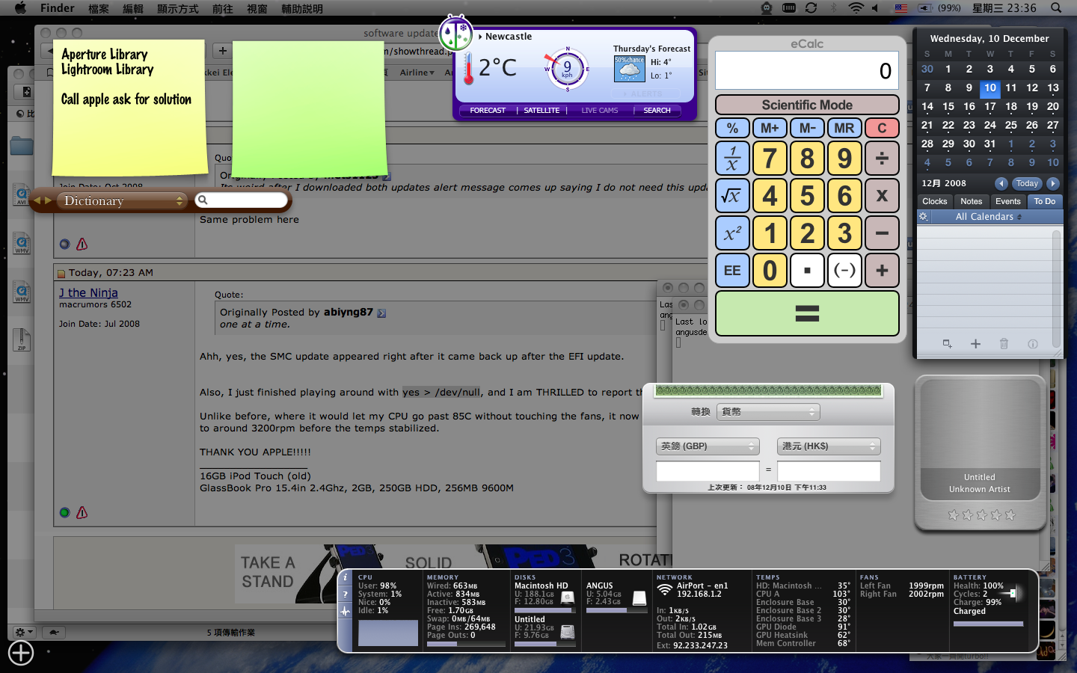Click Today button in calendar widget
This screenshot has width=1077, height=673.
click(1027, 183)
